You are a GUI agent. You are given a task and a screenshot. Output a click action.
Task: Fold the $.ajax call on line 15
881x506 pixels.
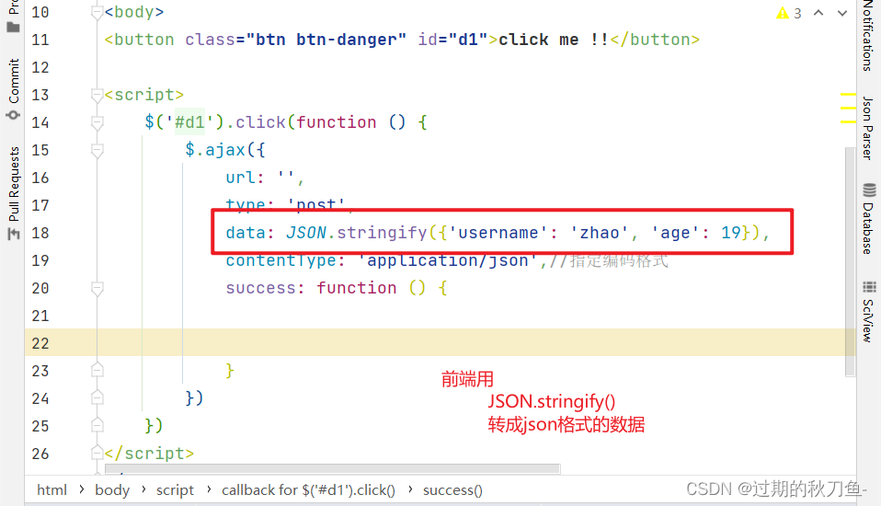(x=97, y=150)
